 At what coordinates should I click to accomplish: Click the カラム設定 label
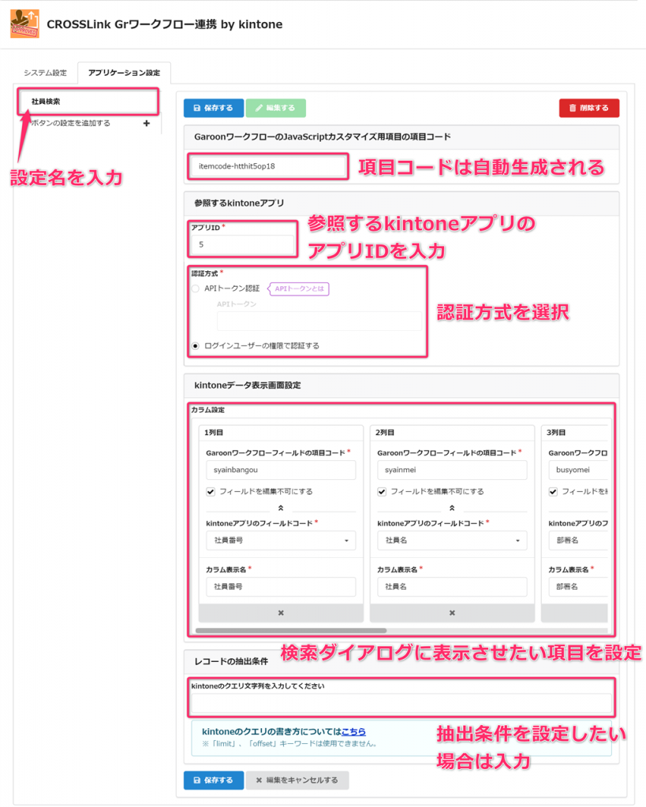[207, 410]
